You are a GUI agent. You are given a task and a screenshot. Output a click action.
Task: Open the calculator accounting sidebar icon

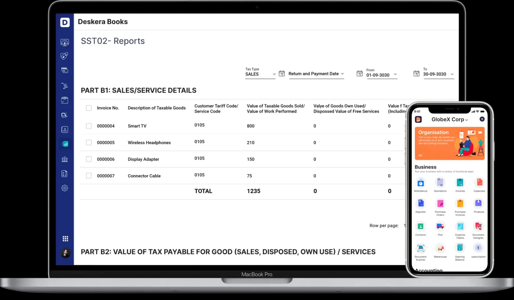pyautogui.click(x=65, y=174)
